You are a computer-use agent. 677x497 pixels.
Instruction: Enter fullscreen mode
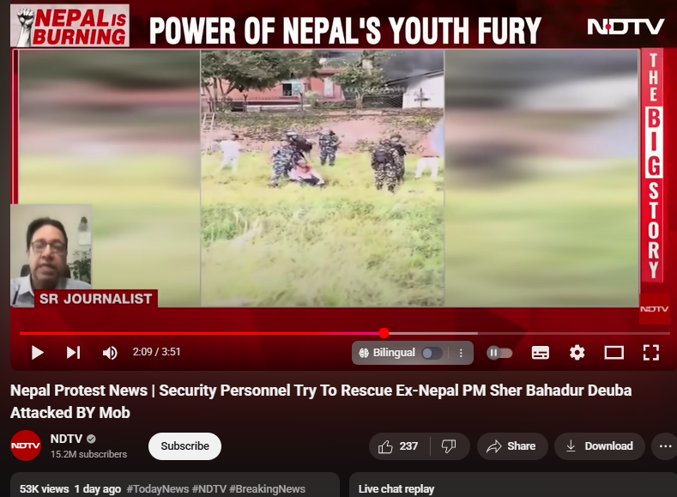[x=650, y=353]
